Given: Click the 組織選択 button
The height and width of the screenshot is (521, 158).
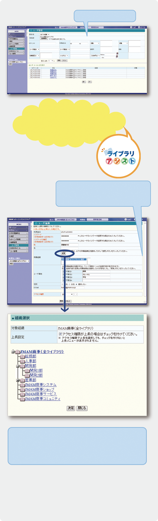Looking at the screenshot, I should [44, 39].
